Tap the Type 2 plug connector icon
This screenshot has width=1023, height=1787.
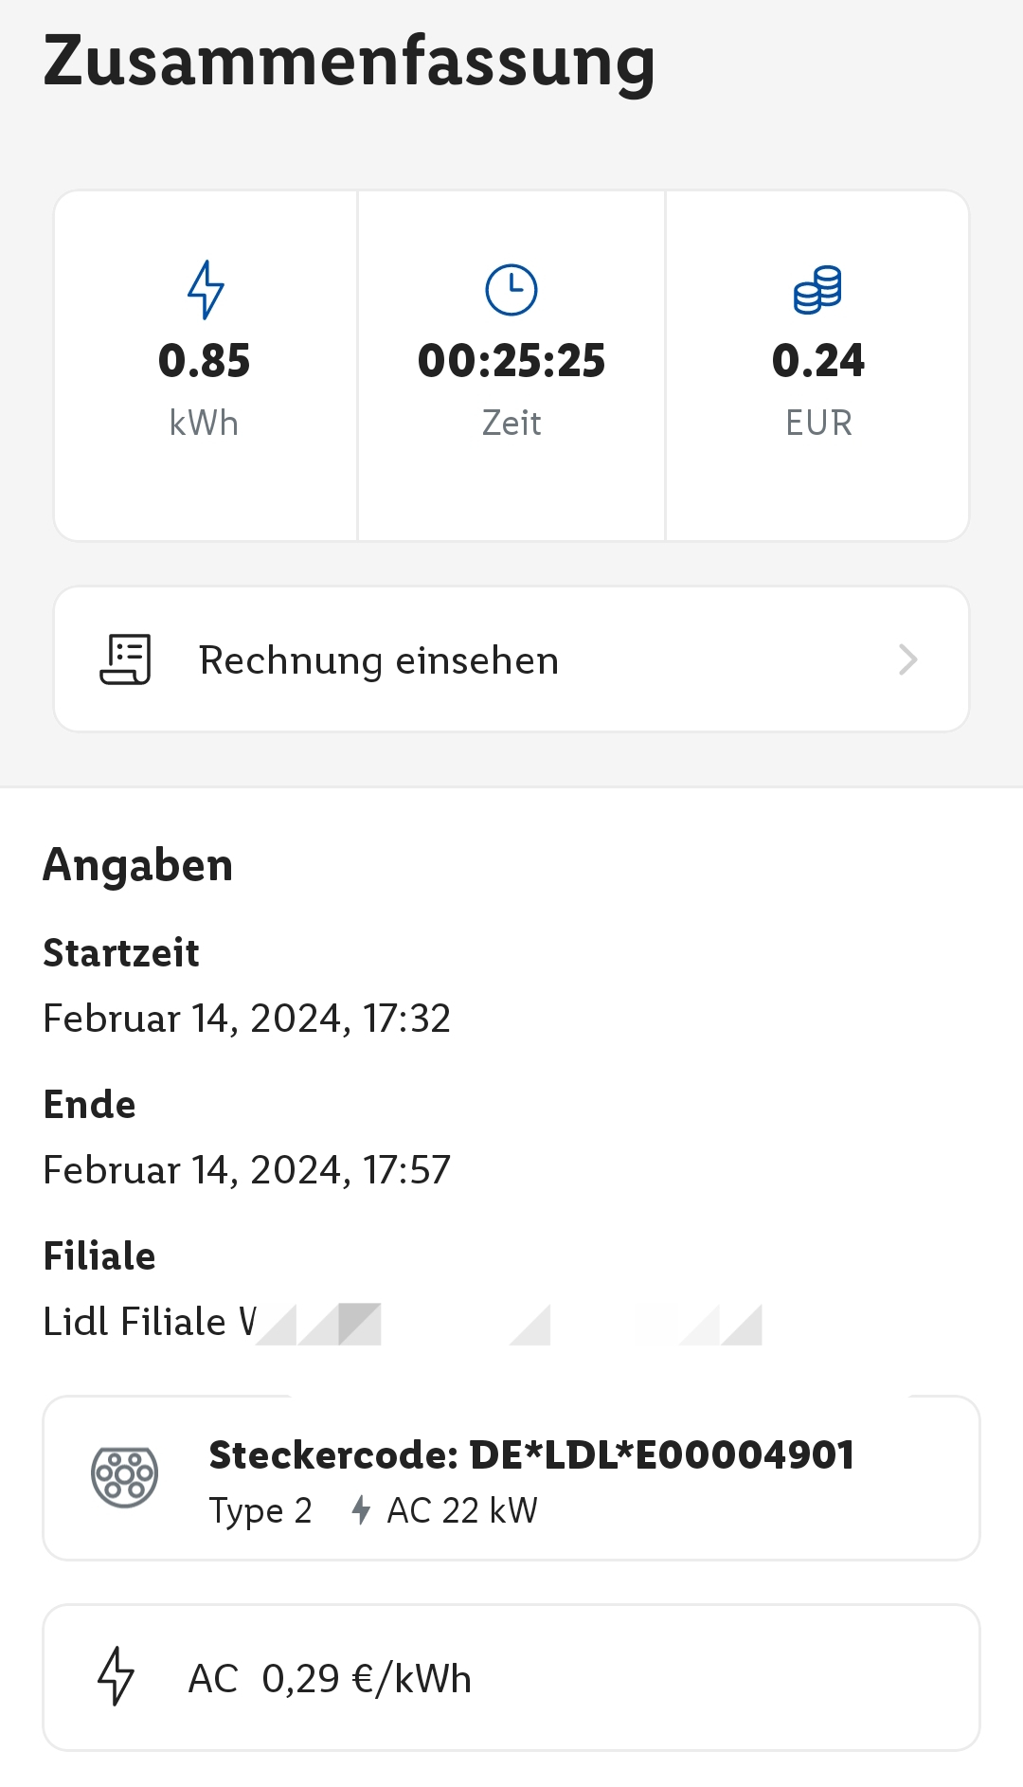click(x=124, y=1476)
